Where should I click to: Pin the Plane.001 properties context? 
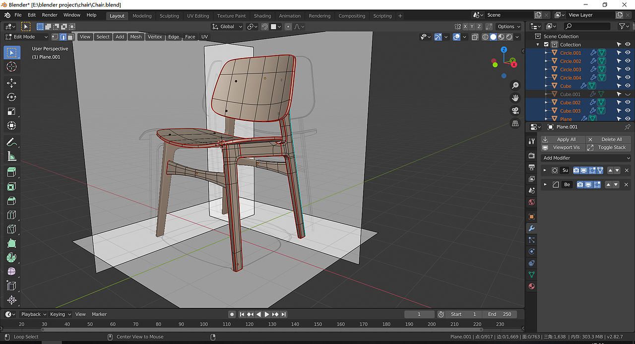click(628, 127)
